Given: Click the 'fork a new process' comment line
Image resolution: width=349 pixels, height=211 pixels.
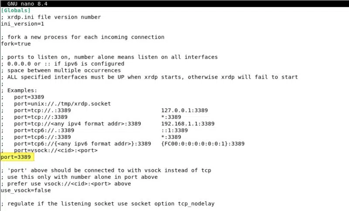Looking at the screenshot, I should 83,37.
